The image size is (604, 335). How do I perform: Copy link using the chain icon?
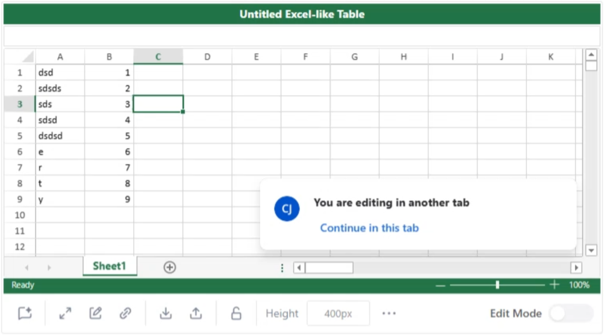[126, 314]
